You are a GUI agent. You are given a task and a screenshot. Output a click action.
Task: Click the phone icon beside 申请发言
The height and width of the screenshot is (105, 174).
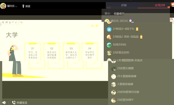(14, 103)
